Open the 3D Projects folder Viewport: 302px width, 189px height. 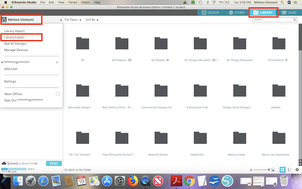click(x=122, y=43)
